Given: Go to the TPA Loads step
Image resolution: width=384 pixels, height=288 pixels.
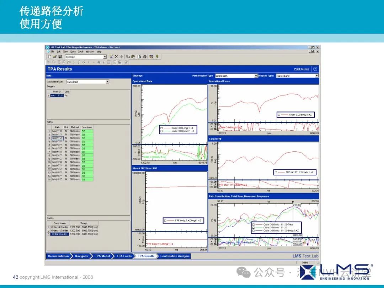Looking at the screenshot, I should pyautogui.click(x=124, y=256).
